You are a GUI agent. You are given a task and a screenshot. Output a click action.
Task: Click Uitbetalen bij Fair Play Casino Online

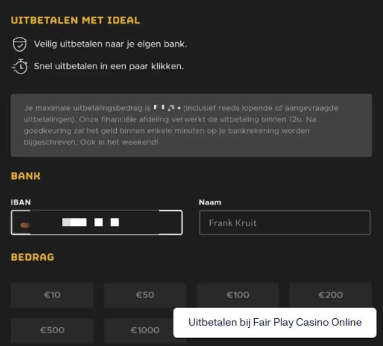[275, 322]
